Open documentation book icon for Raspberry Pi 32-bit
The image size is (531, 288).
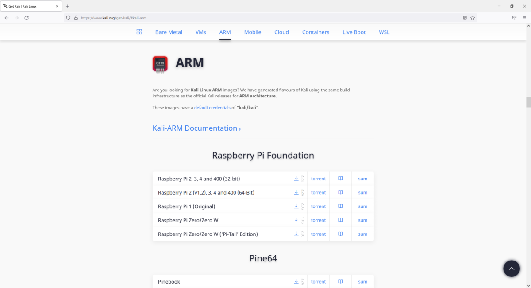[x=341, y=179]
